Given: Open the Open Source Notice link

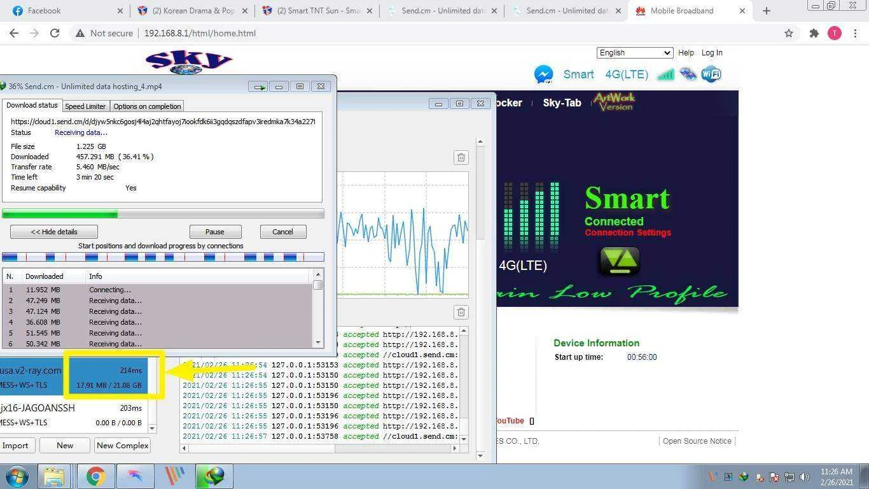Looking at the screenshot, I should tap(697, 441).
